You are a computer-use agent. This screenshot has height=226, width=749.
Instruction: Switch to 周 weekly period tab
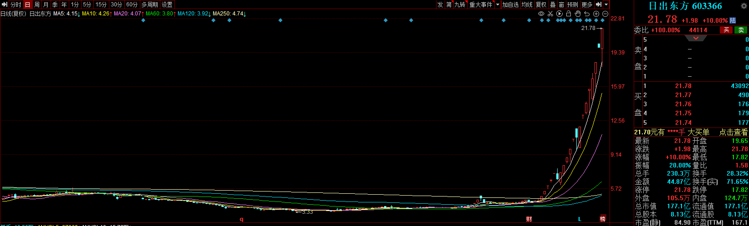tap(37, 5)
